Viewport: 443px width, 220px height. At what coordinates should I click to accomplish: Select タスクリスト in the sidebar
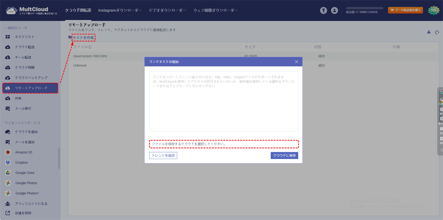tap(25, 37)
